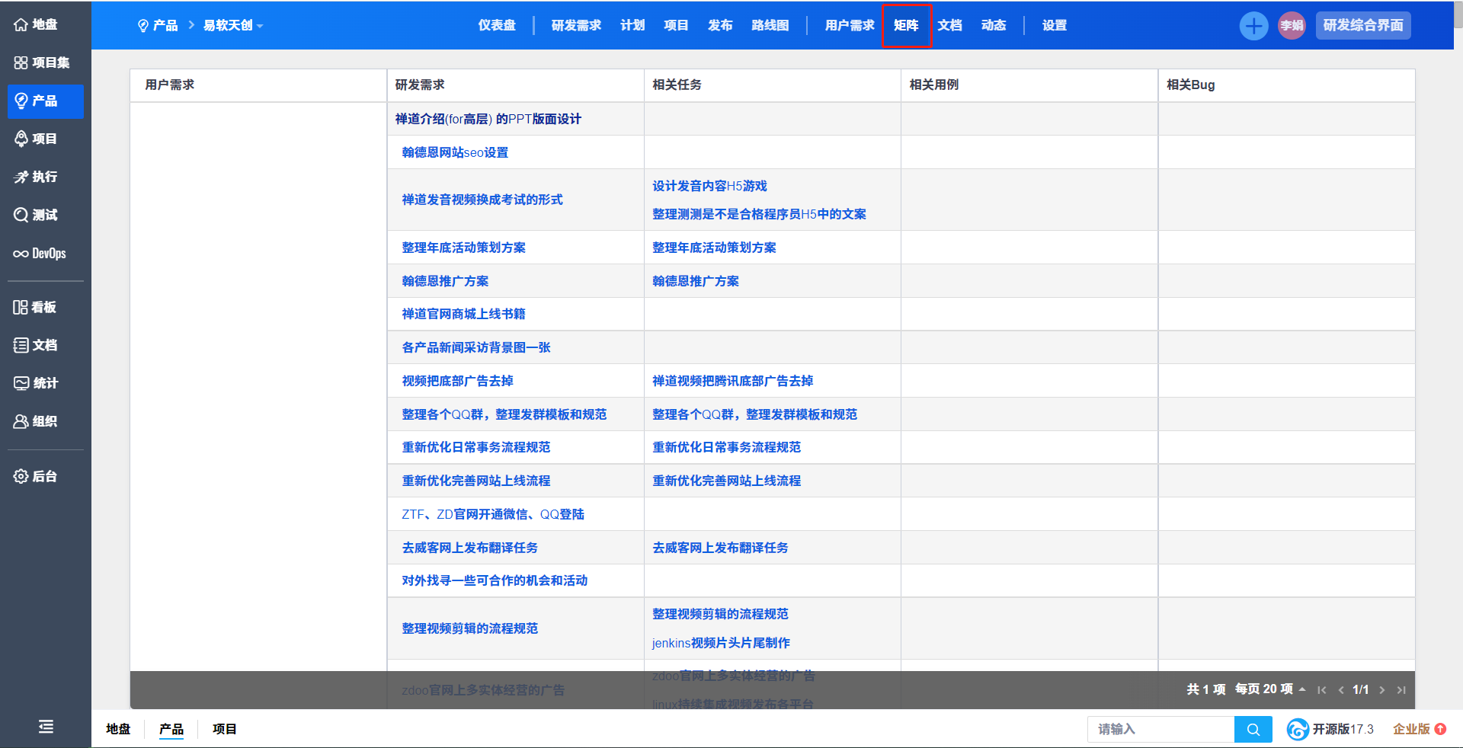
Task: Click the blue plus quick-create button
Action: tap(1253, 26)
